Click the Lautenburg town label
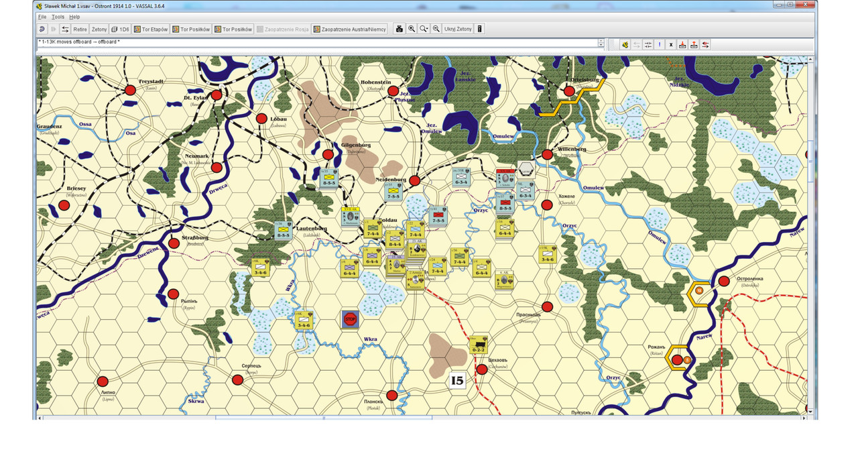Screen dimensions: 858x470 click(311, 229)
